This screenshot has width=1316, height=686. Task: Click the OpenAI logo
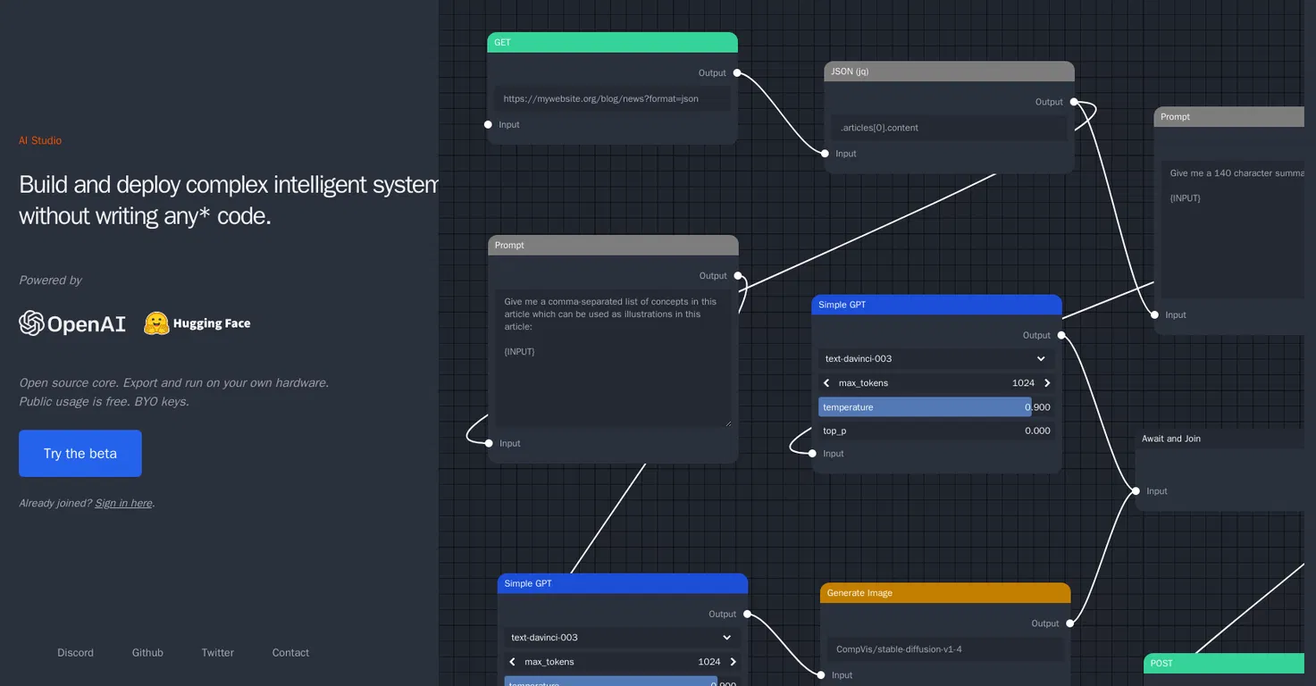(x=72, y=323)
